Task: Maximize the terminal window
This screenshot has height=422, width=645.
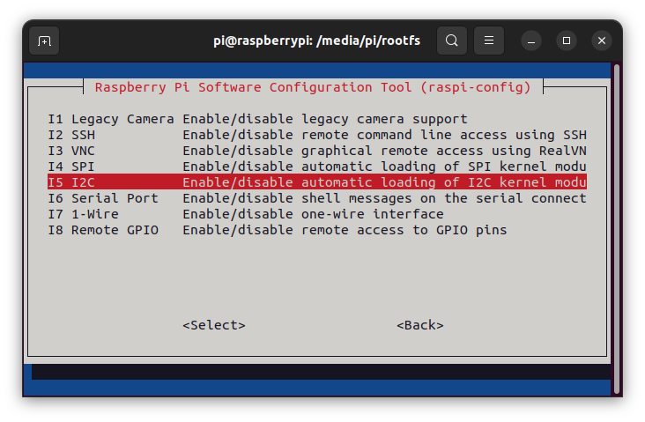Action: [x=567, y=41]
